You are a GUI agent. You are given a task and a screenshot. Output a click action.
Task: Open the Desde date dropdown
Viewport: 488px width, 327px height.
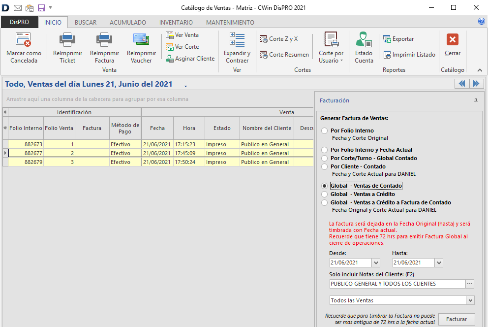pos(376,263)
